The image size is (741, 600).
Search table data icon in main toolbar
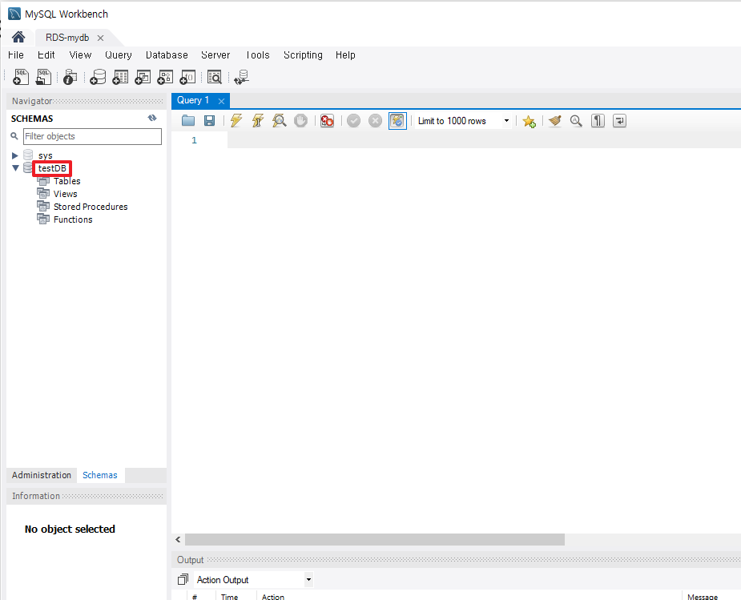(215, 77)
